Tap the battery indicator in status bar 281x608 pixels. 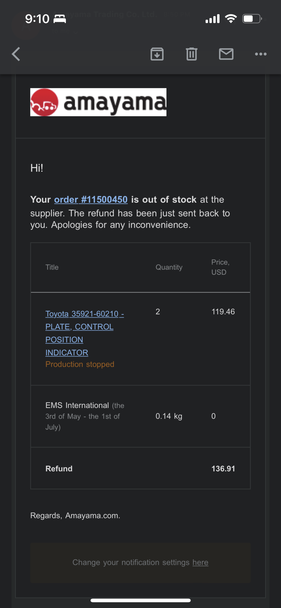[x=252, y=19]
